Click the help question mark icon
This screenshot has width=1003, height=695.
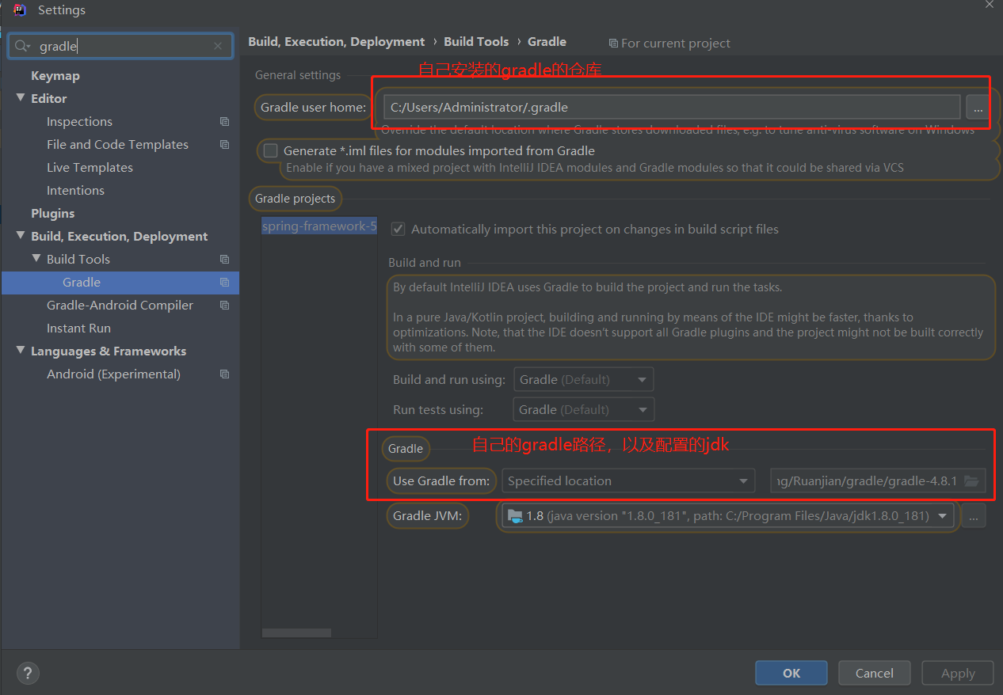28,674
